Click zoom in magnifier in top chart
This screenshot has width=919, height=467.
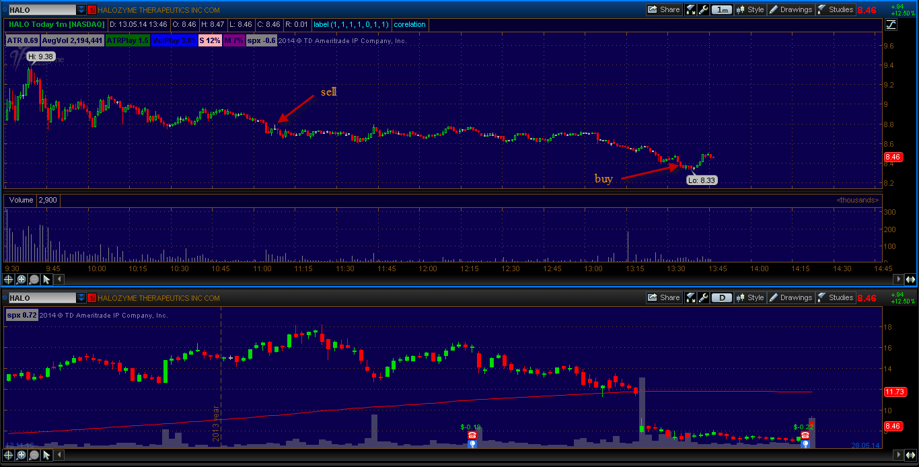pos(22,279)
